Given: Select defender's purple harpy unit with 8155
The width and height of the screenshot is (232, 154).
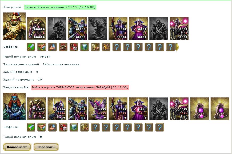Looking at the screenshot, I should click(98, 109).
